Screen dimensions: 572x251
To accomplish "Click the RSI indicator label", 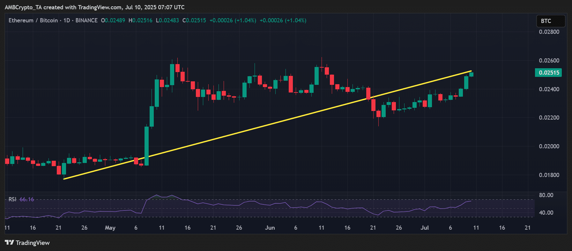I will (12, 199).
